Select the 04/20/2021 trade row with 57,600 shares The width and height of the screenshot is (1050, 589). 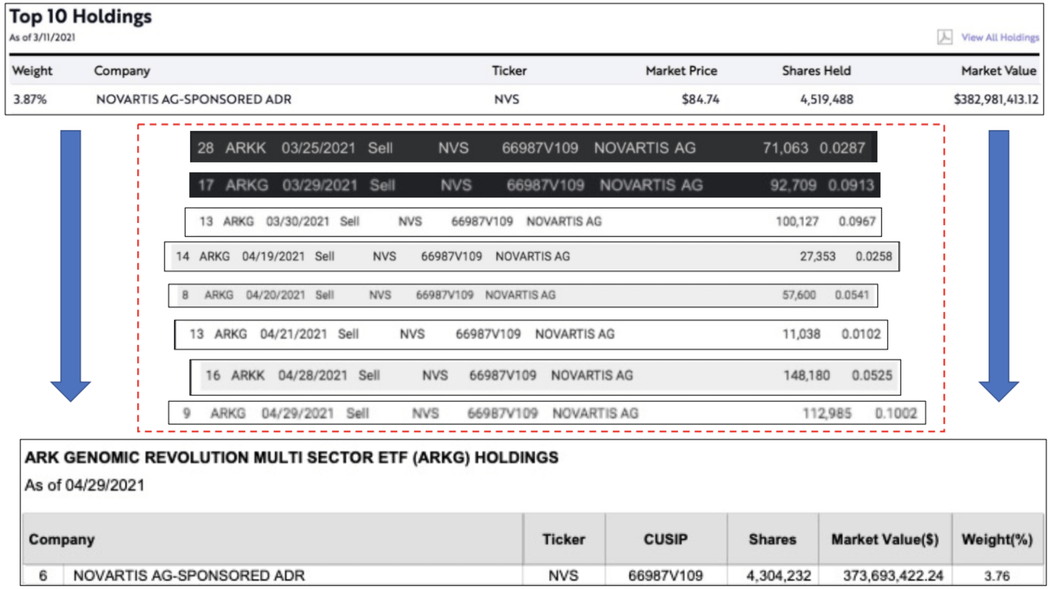click(523, 295)
